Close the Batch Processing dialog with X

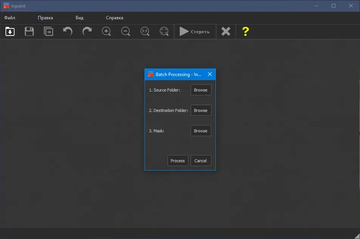point(210,74)
